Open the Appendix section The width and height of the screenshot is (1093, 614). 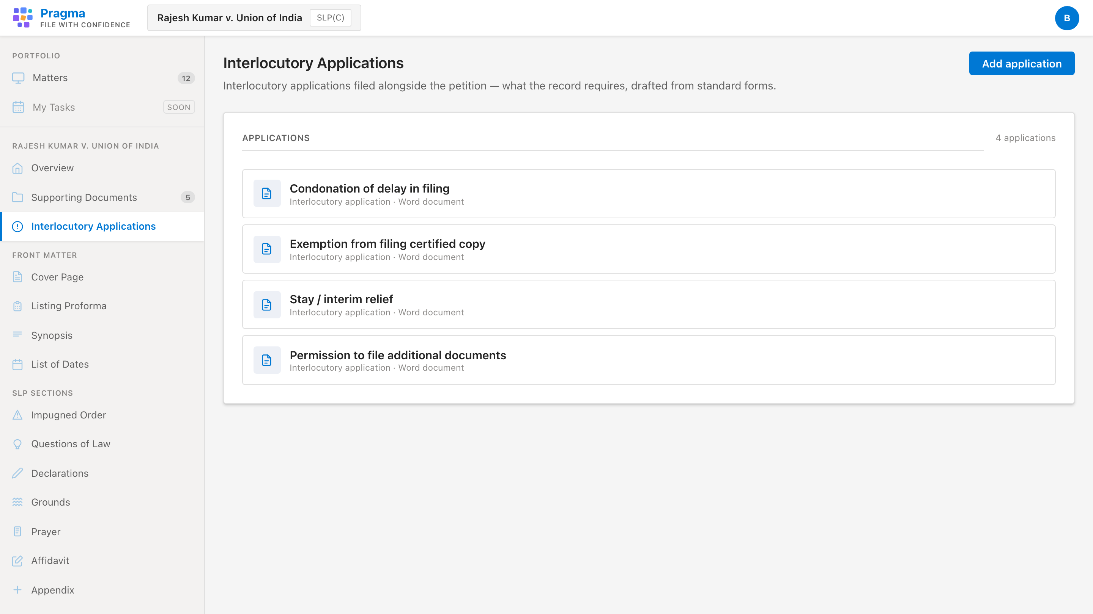click(102, 590)
